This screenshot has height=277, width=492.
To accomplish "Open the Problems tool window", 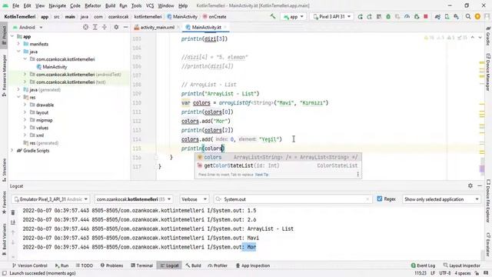I will tap(111, 265).
